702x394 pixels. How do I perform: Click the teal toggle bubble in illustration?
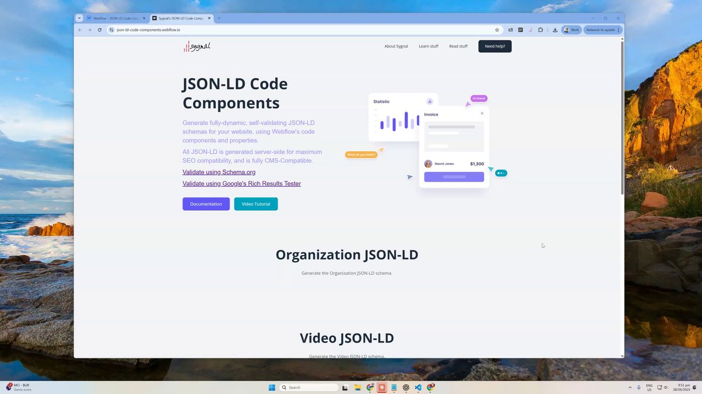pyautogui.click(x=501, y=173)
